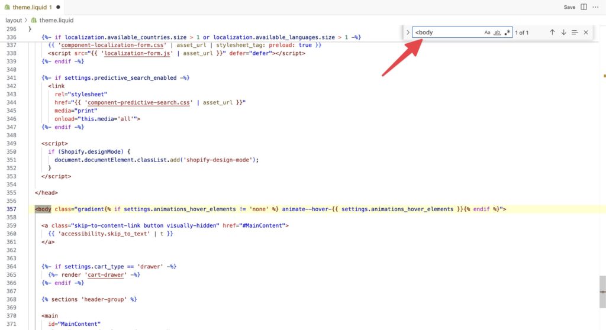Screen dimensions: 606x330
Task: Open the component-localization-form.css link
Action: [112, 45]
